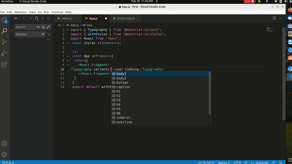Select h4 suggestion
The height and width of the screenshot is (164, 292).
tap(160, 104)
